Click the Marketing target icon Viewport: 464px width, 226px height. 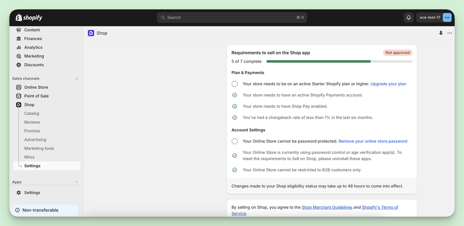tap(19, 56)
